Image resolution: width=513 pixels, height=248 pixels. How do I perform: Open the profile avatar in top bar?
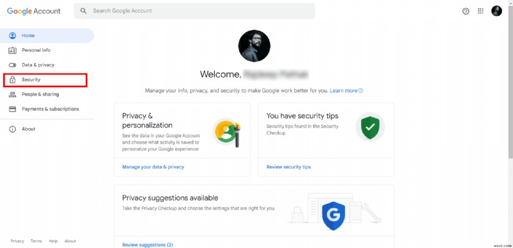click(x=496, y=11)
